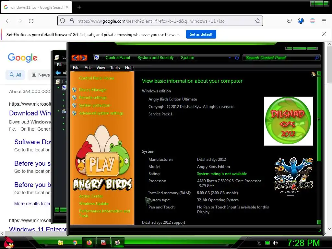332x249 pixels.
Task: Click shield icon beside Remote settings
Action: pos(74,97)
